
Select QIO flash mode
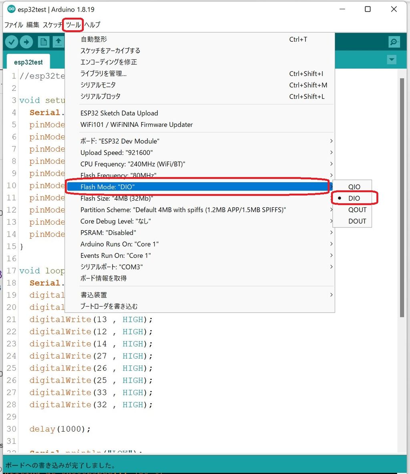(x=354, y=187)
